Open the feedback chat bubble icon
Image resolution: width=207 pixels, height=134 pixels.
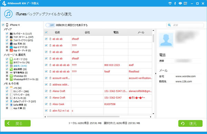[180, 3]
